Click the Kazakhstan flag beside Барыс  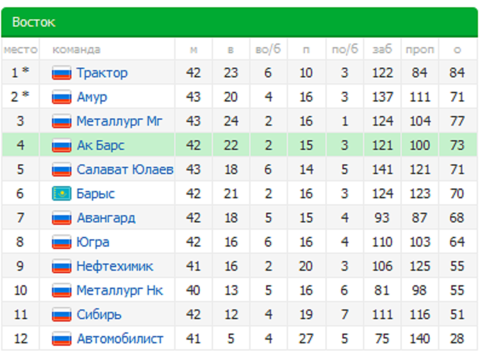pos(62,194)
